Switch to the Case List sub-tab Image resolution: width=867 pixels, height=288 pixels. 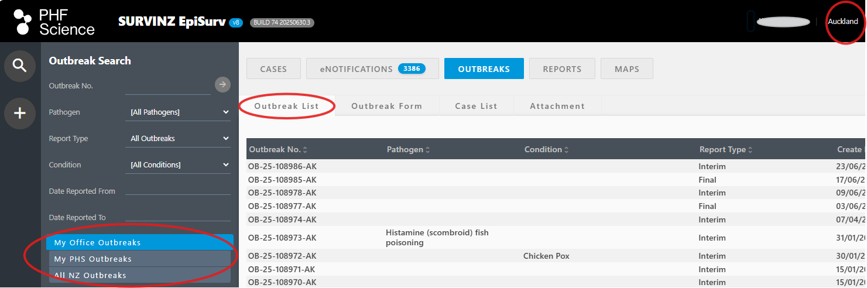(x=476, y=106)
